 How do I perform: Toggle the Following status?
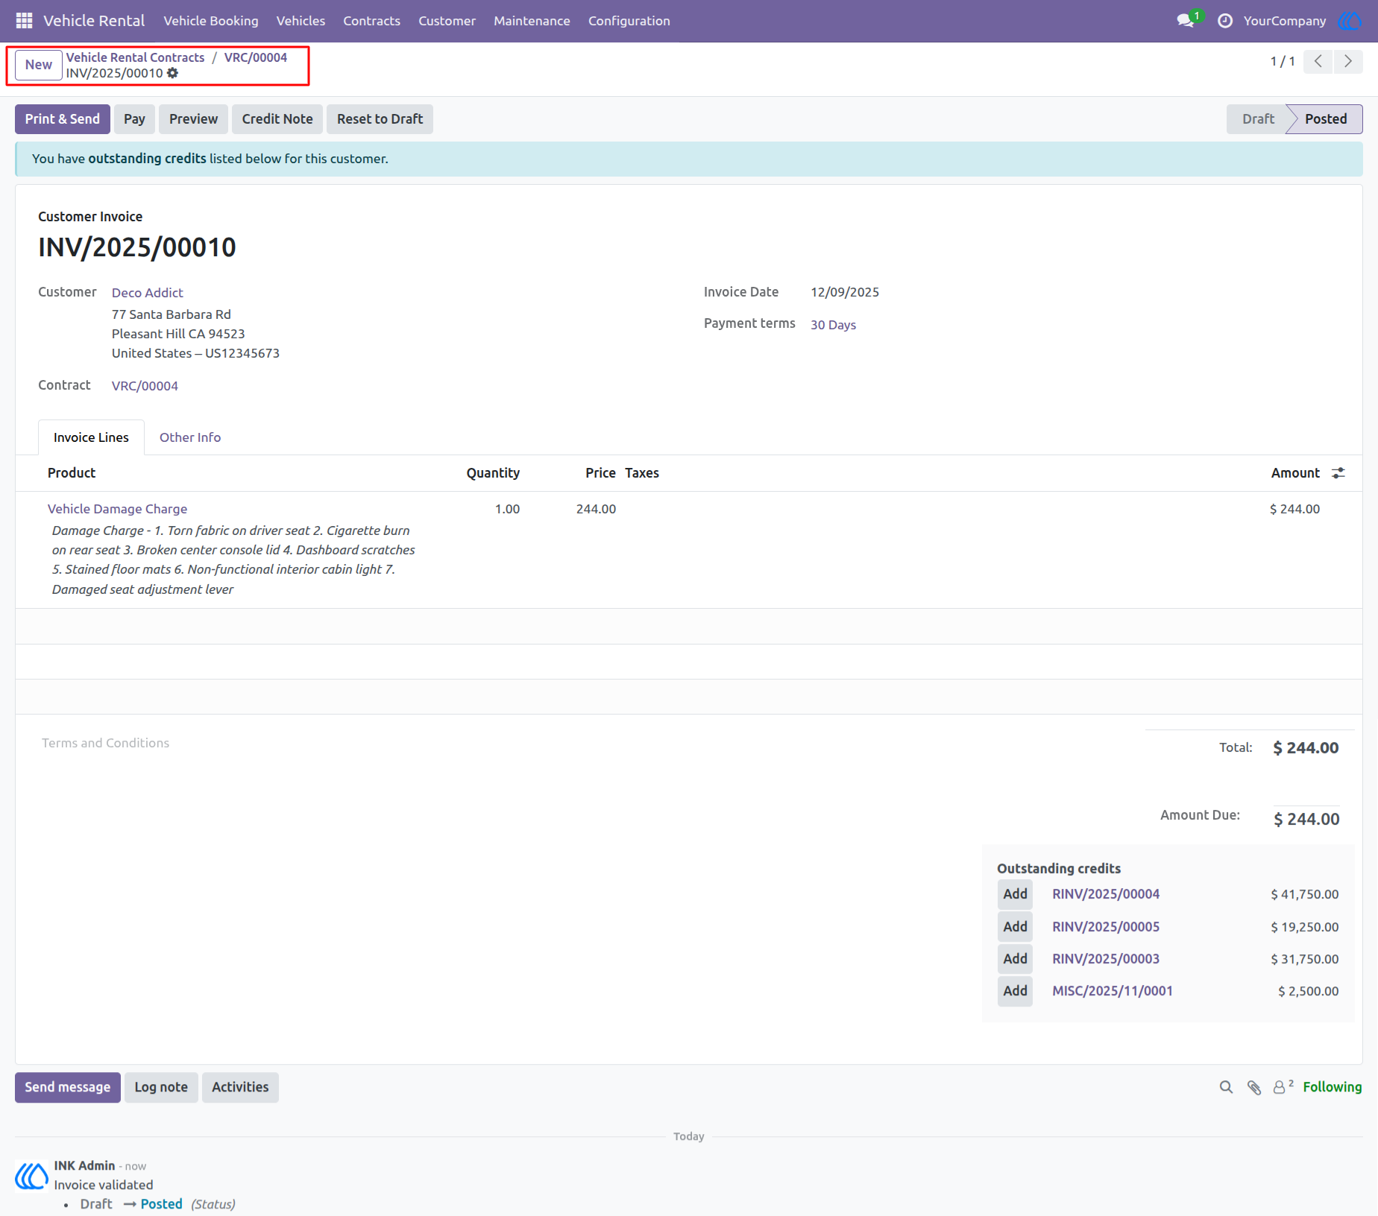tap(1332, 1087)
